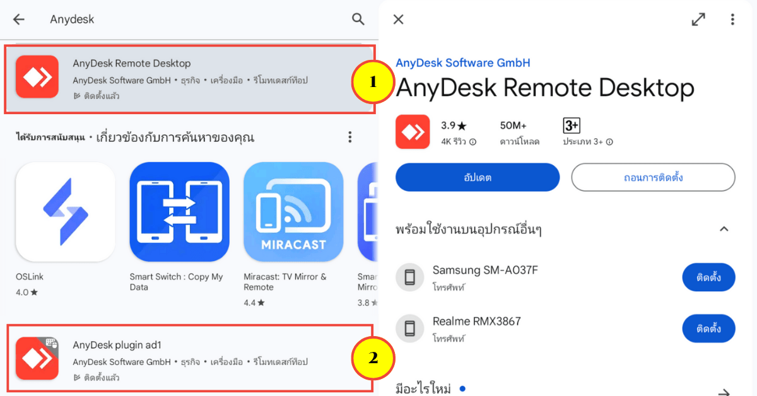
Task: Open the three-dot menu on the app page
Action: coord(732,20)
